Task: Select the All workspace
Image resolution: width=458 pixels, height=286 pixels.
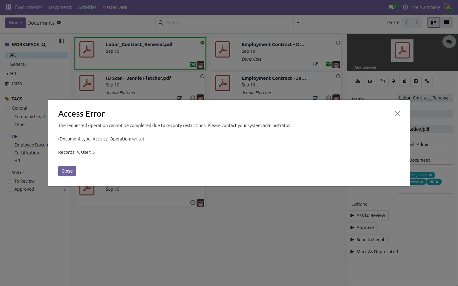Action: [37, 55]
